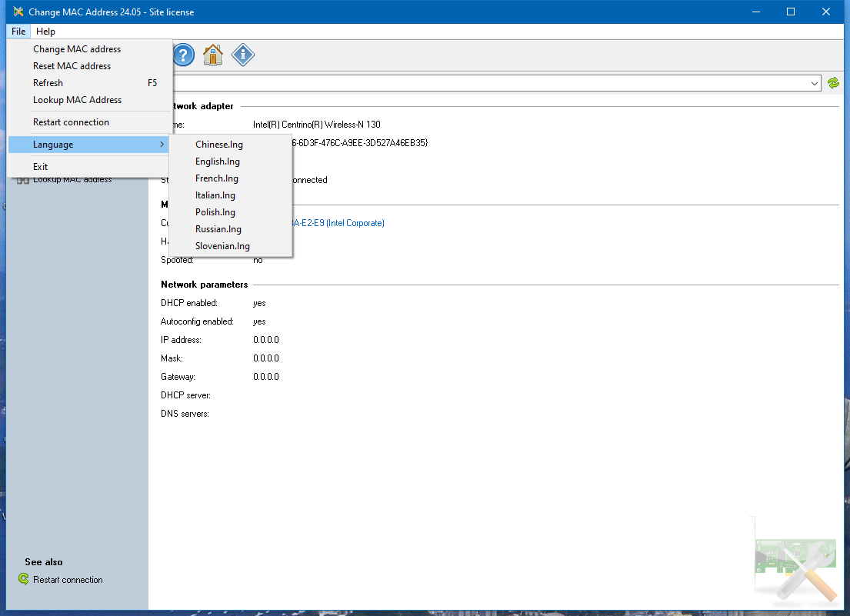Click Restart connection link under See also
This screenshot has width=850, height=616.
point(68,580)
